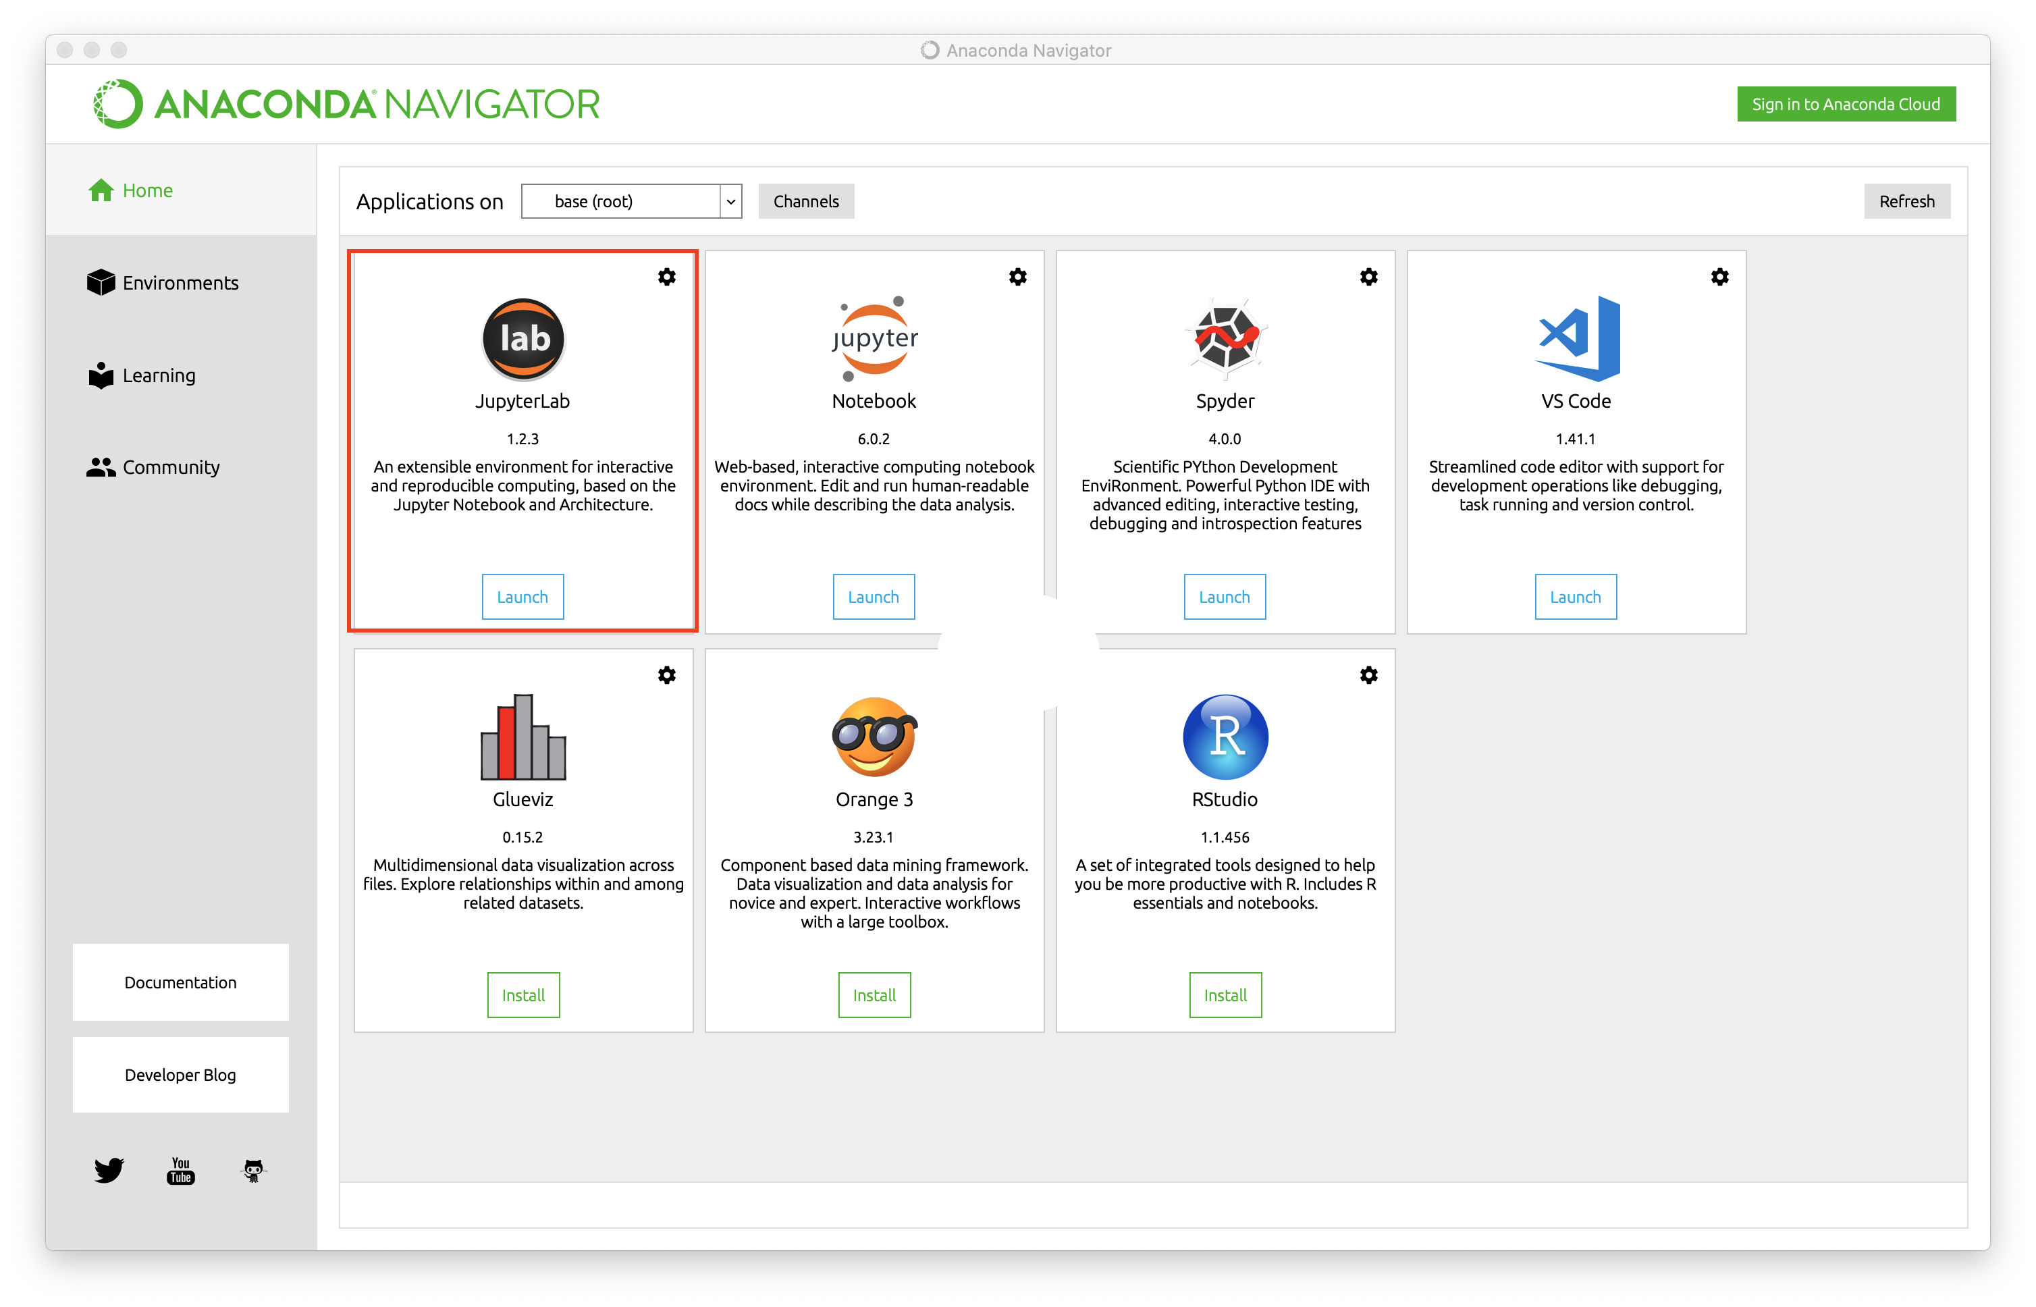Screen dimensions: 2036x1307
Task: Click the Orange 3 version 3.23.1 text
Action: [874, 837]
